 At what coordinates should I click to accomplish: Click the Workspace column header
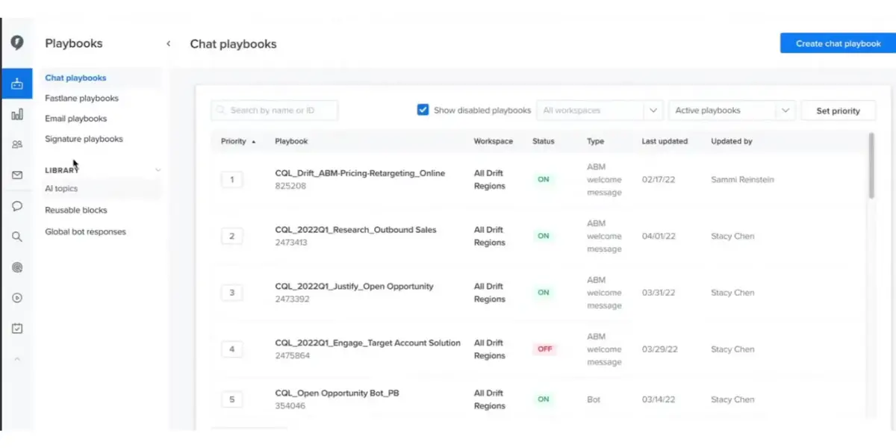coord(494,141)
